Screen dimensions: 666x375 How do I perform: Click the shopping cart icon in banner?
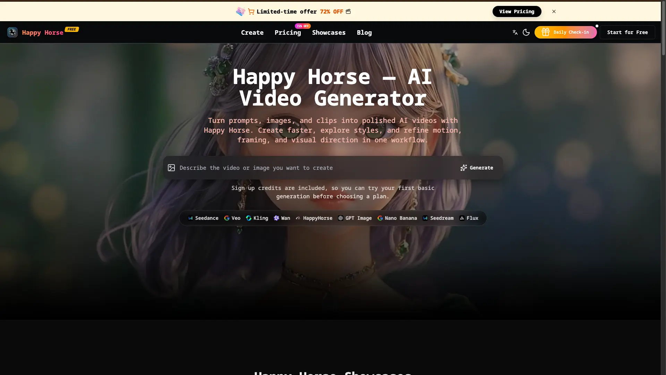click(x=251, y=11)
